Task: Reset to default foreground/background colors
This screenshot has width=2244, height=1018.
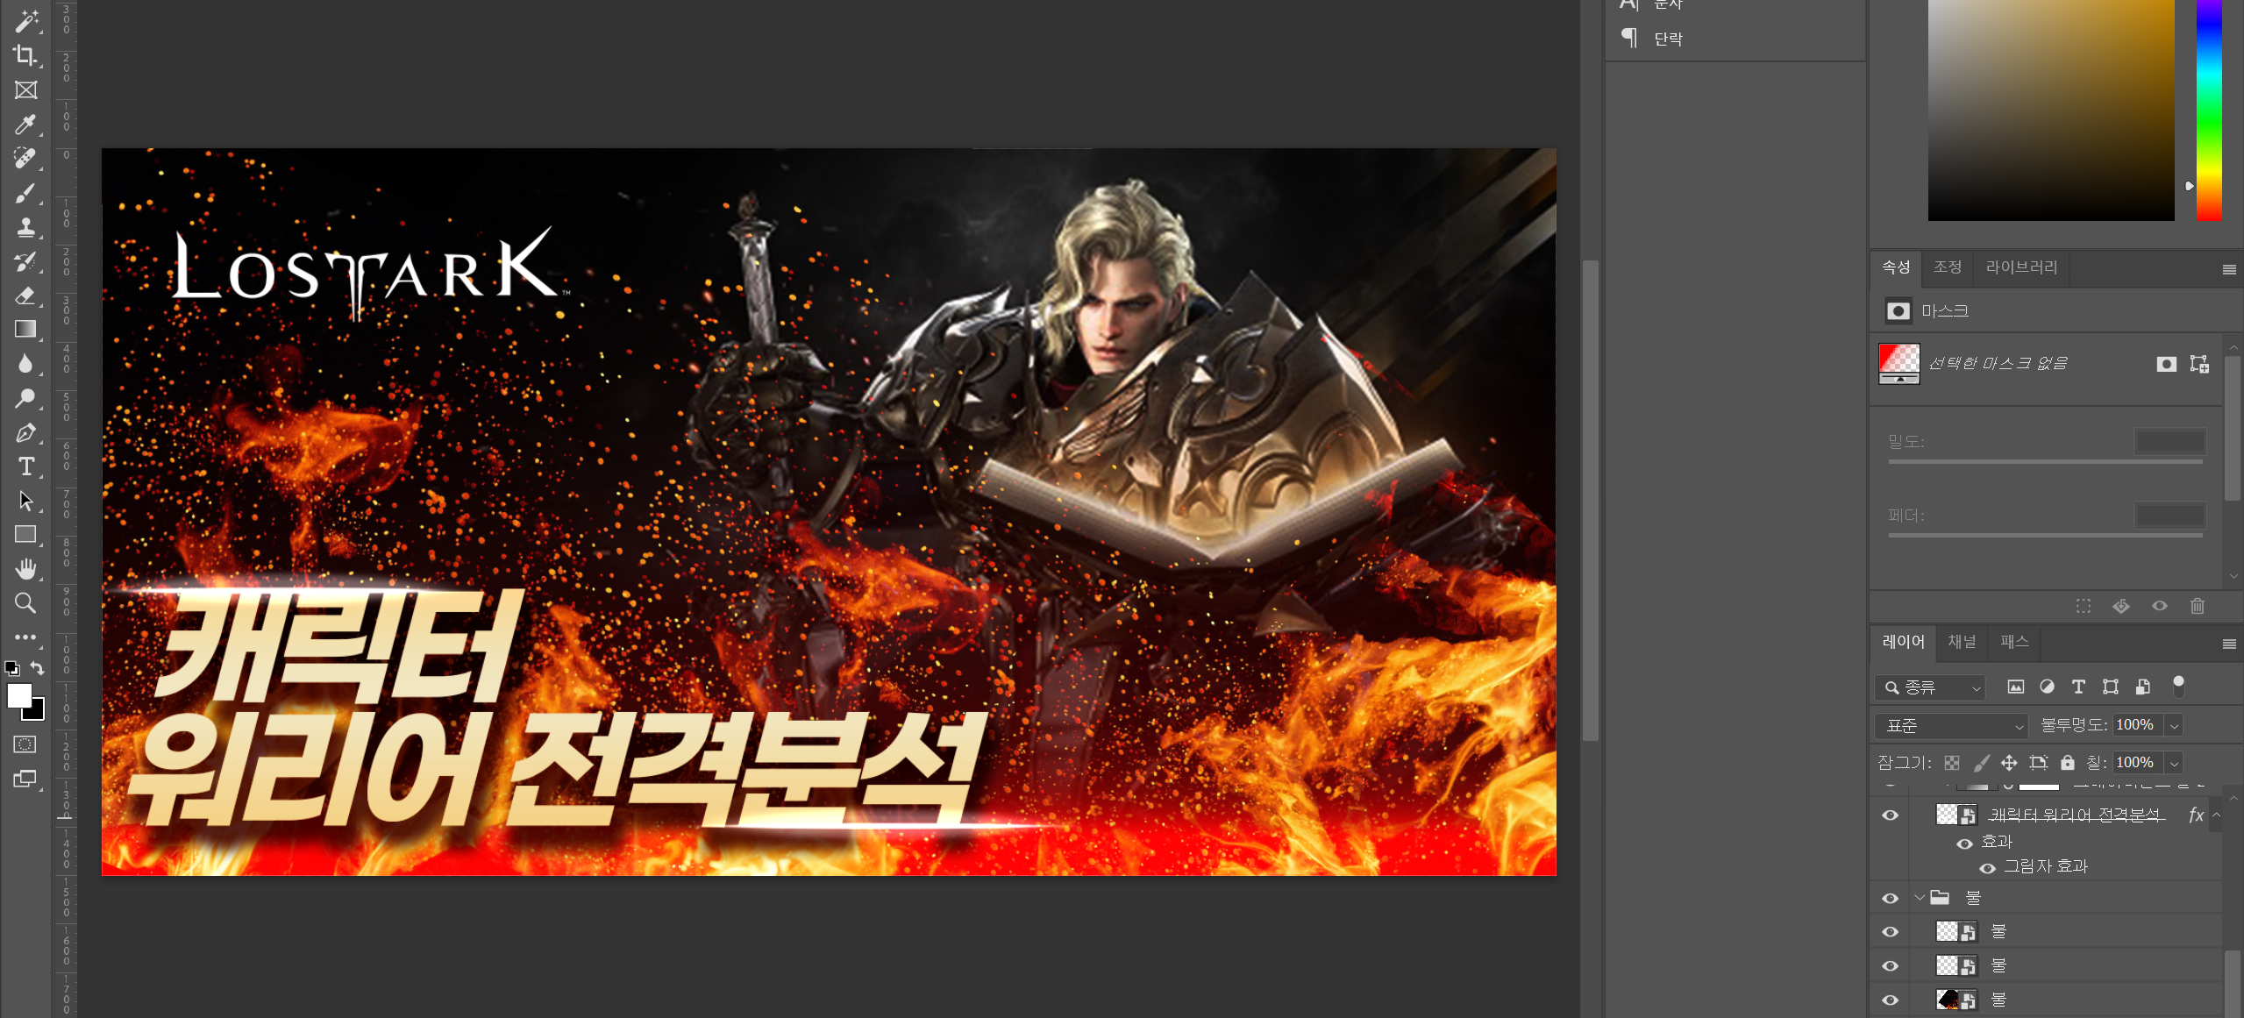Action: (x=12, y=668)
